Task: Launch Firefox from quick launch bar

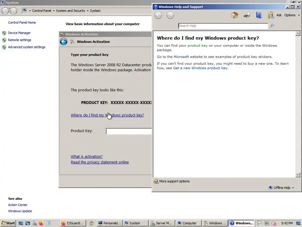Action: point(41,223)
